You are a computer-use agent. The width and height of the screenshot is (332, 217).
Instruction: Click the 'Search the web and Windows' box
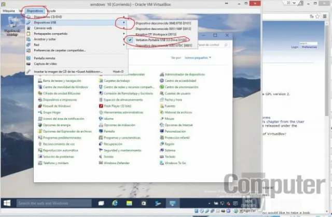pos(52,203)
